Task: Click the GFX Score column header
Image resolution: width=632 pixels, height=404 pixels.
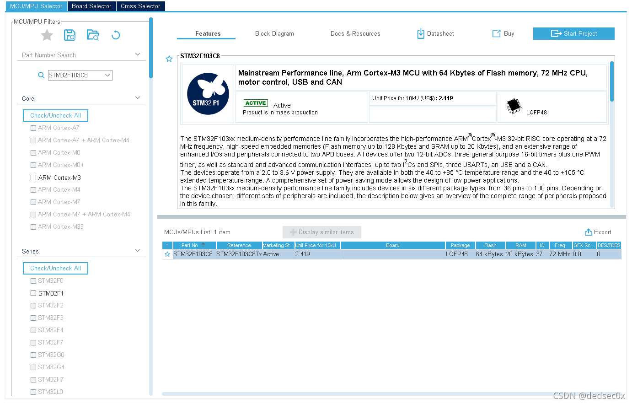Action: (584, 245)
